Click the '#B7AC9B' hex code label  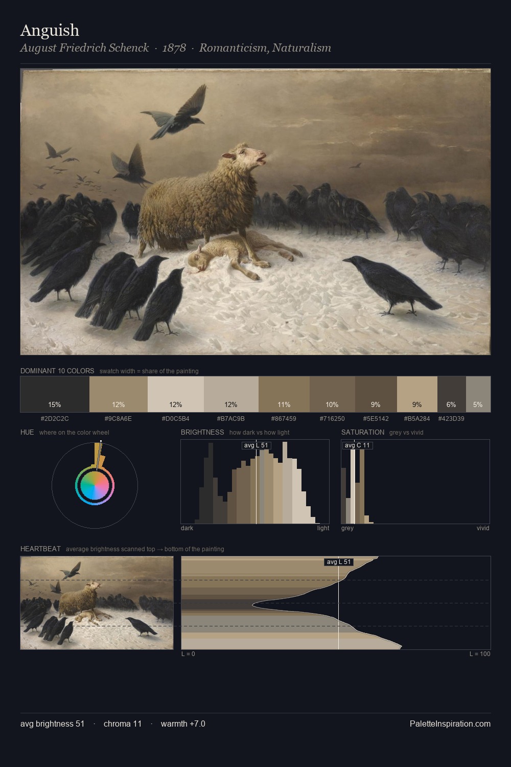231,418
